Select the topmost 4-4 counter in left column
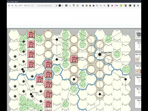The height and width of the screenshot is (111, 148). coord(31,34)
